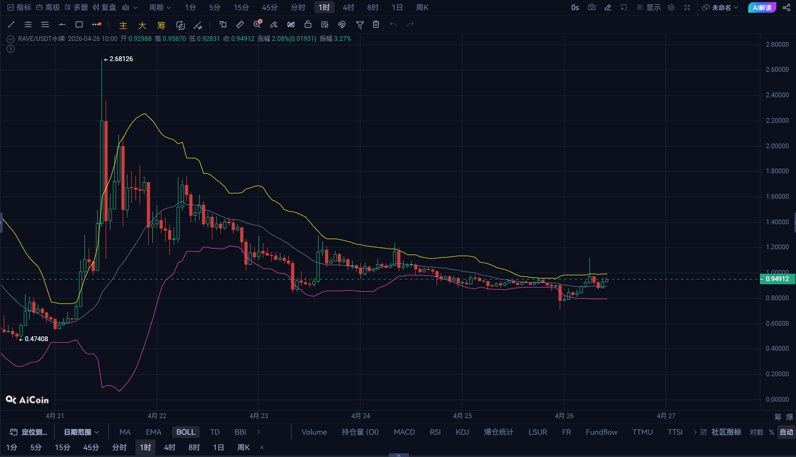Click the 0.94912 current price label
The image size is (796, 457).
[777, 279]
